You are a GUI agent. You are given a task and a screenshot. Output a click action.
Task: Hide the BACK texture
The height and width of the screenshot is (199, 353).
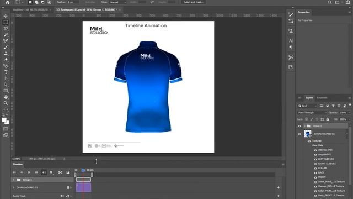point(315,173)
